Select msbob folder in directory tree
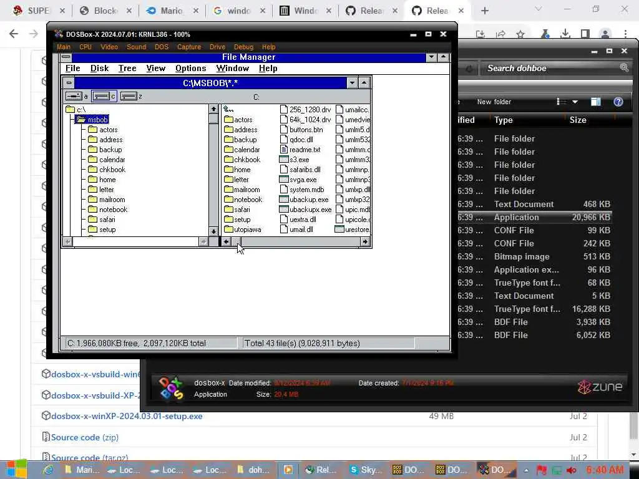Image resolution: width=639 pixels, height=479 pixels. (93, 120)
